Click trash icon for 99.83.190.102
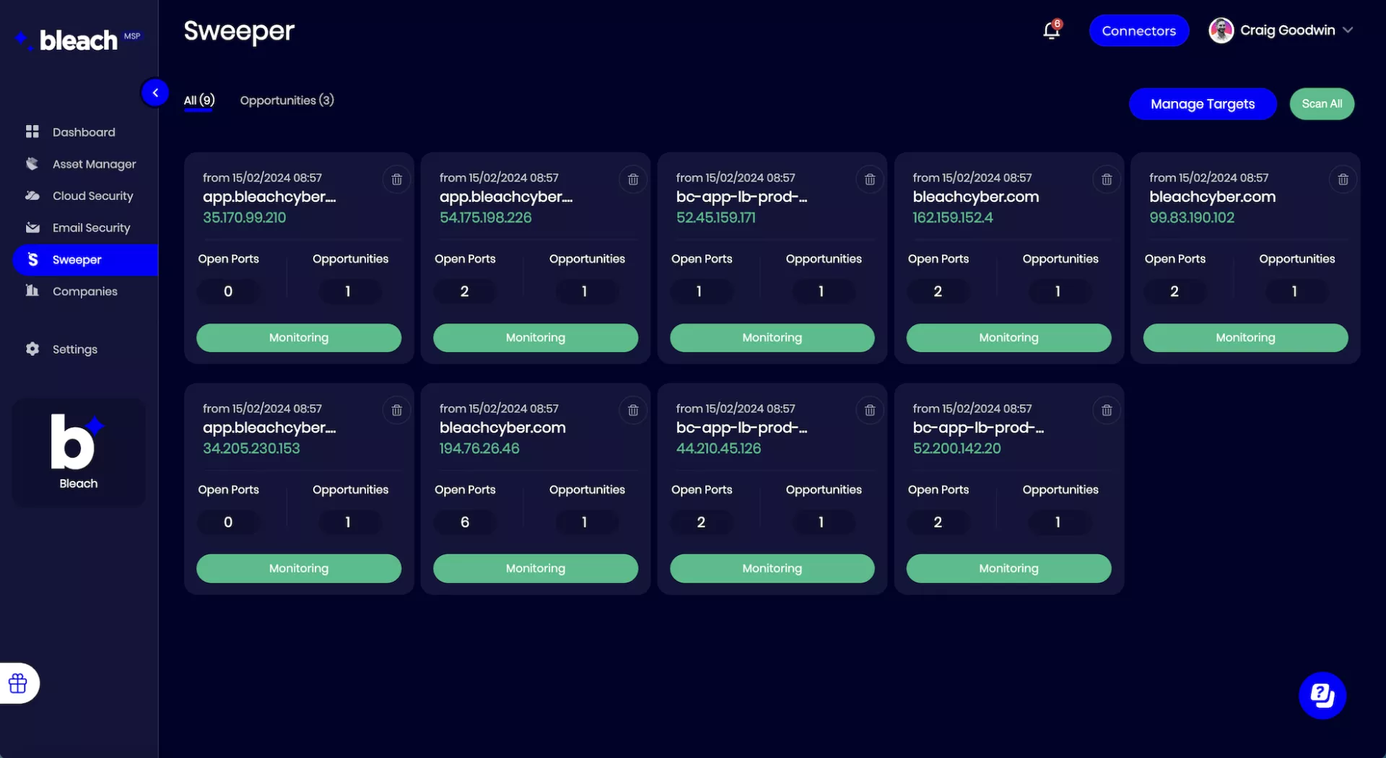Image resolution: width=1386 pixels, height=758 pixels. point(1343,179)
